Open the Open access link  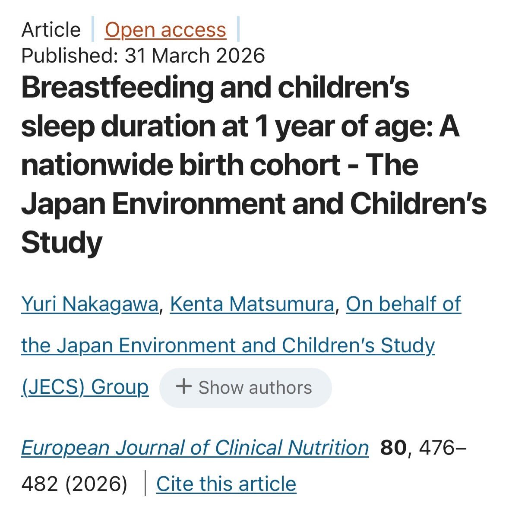[x=165, y=30]
